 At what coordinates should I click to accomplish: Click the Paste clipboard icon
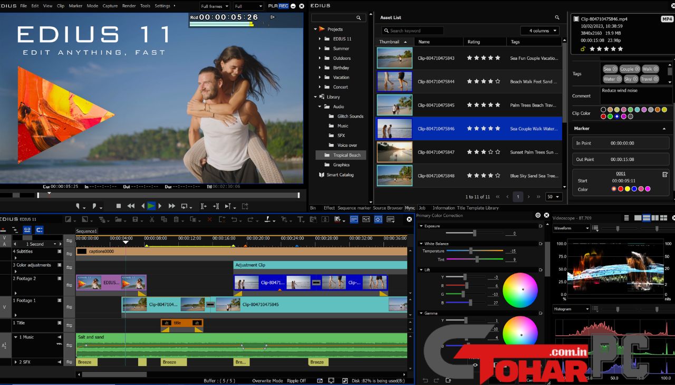coord(177,219)
